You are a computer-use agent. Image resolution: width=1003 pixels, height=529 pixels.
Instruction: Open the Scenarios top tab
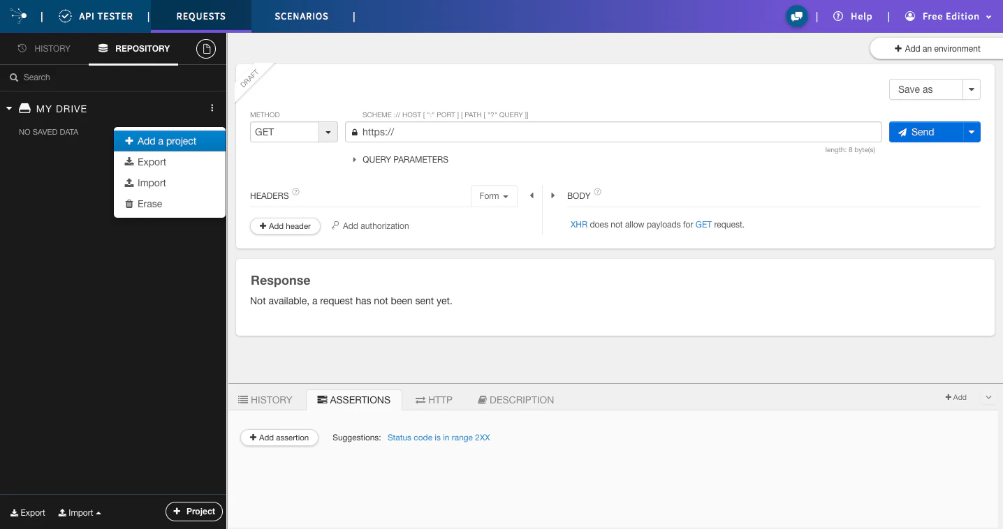(301, 16)
